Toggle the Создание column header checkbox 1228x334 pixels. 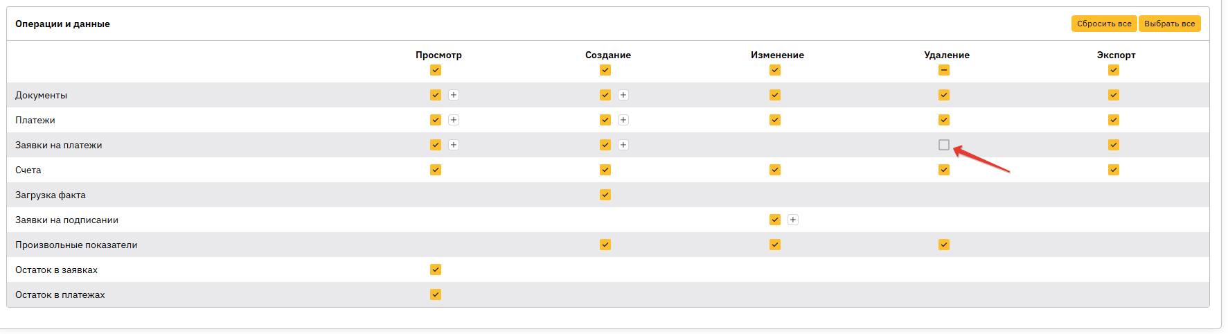[605, 70]
